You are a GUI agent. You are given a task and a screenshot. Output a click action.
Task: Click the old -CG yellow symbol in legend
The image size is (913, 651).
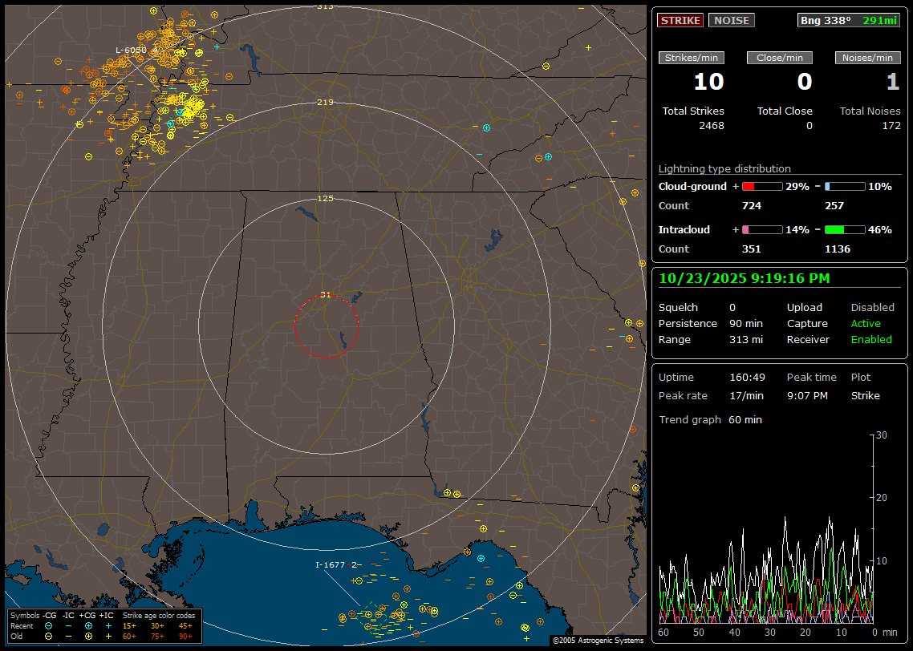point(49,636)
